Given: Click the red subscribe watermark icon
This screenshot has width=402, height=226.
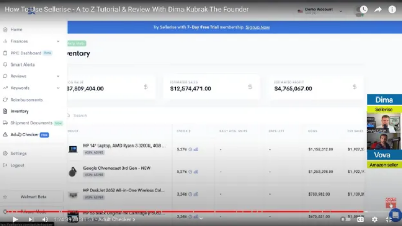Looking at the screenshot, I should [x=391, y=203].
